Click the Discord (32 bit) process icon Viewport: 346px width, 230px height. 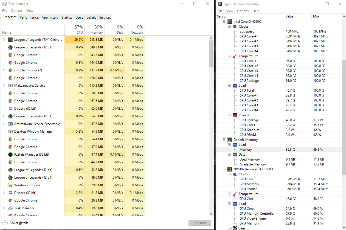tap(10, 108)
